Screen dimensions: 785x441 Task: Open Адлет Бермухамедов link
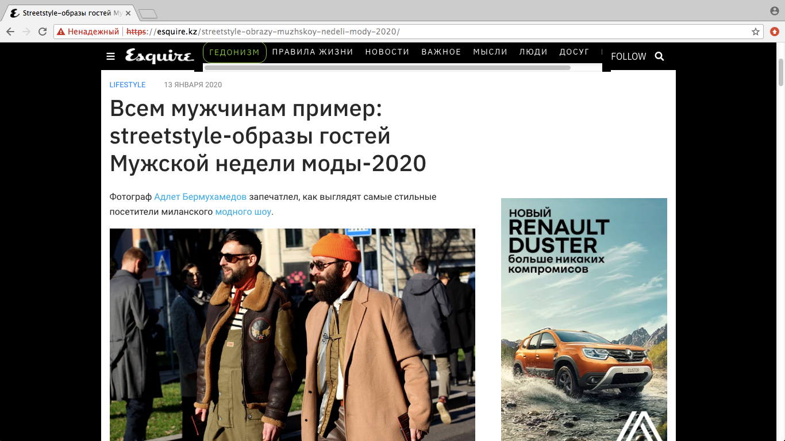pyautogui.click(x=200, y=197)
